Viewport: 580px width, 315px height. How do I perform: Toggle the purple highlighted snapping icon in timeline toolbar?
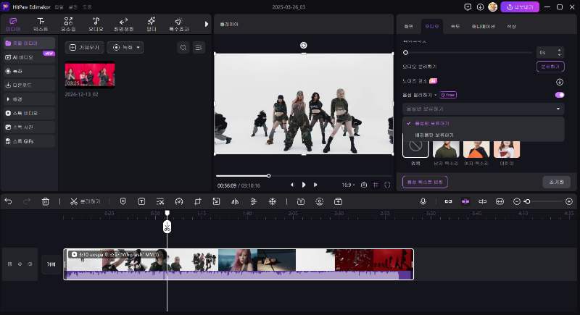[465, 201]
